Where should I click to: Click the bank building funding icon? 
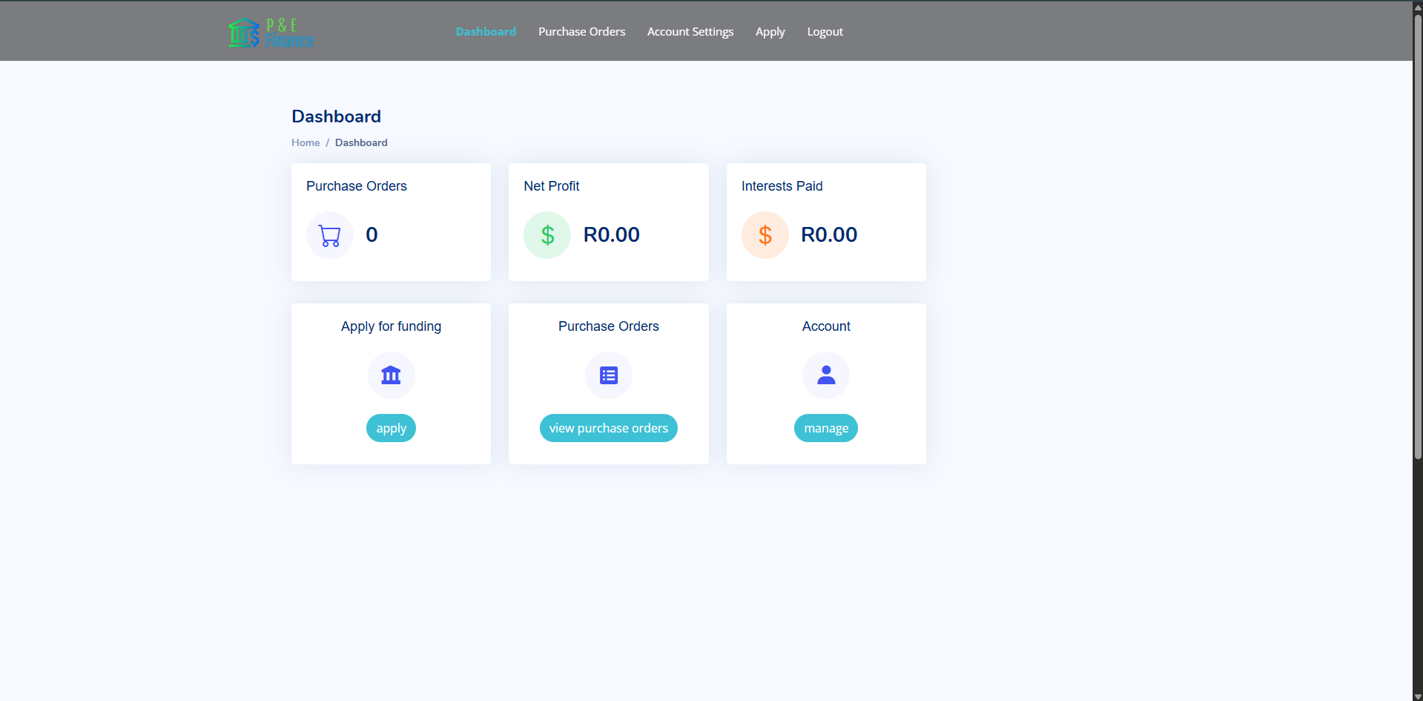(391, 375)
